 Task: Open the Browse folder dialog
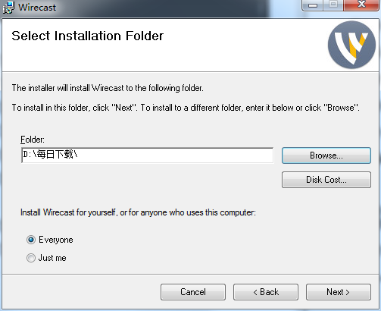326,155
